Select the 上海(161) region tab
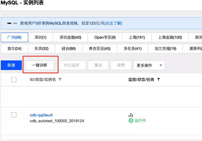 (137, 37)
